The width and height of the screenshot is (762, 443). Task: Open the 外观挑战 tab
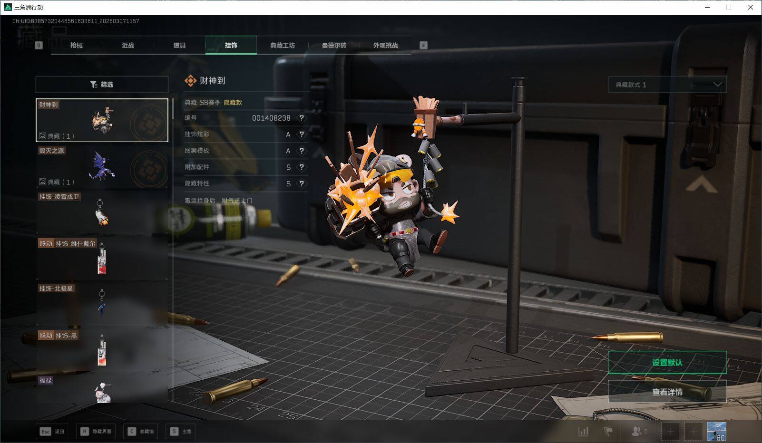[385, 45]
